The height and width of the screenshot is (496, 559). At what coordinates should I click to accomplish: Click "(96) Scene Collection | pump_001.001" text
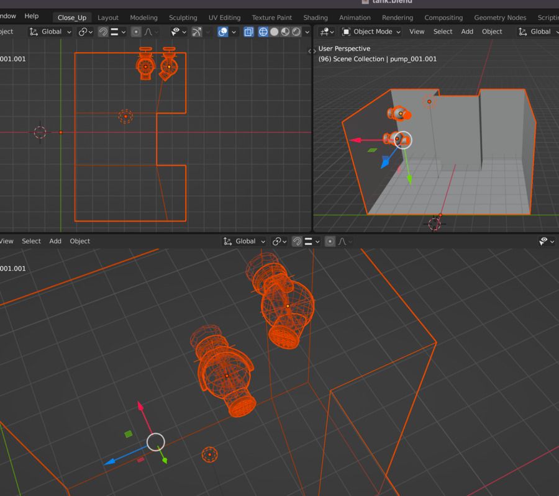point(377,59)
